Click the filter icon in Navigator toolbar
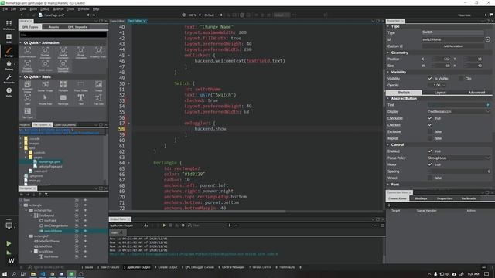 46,195
